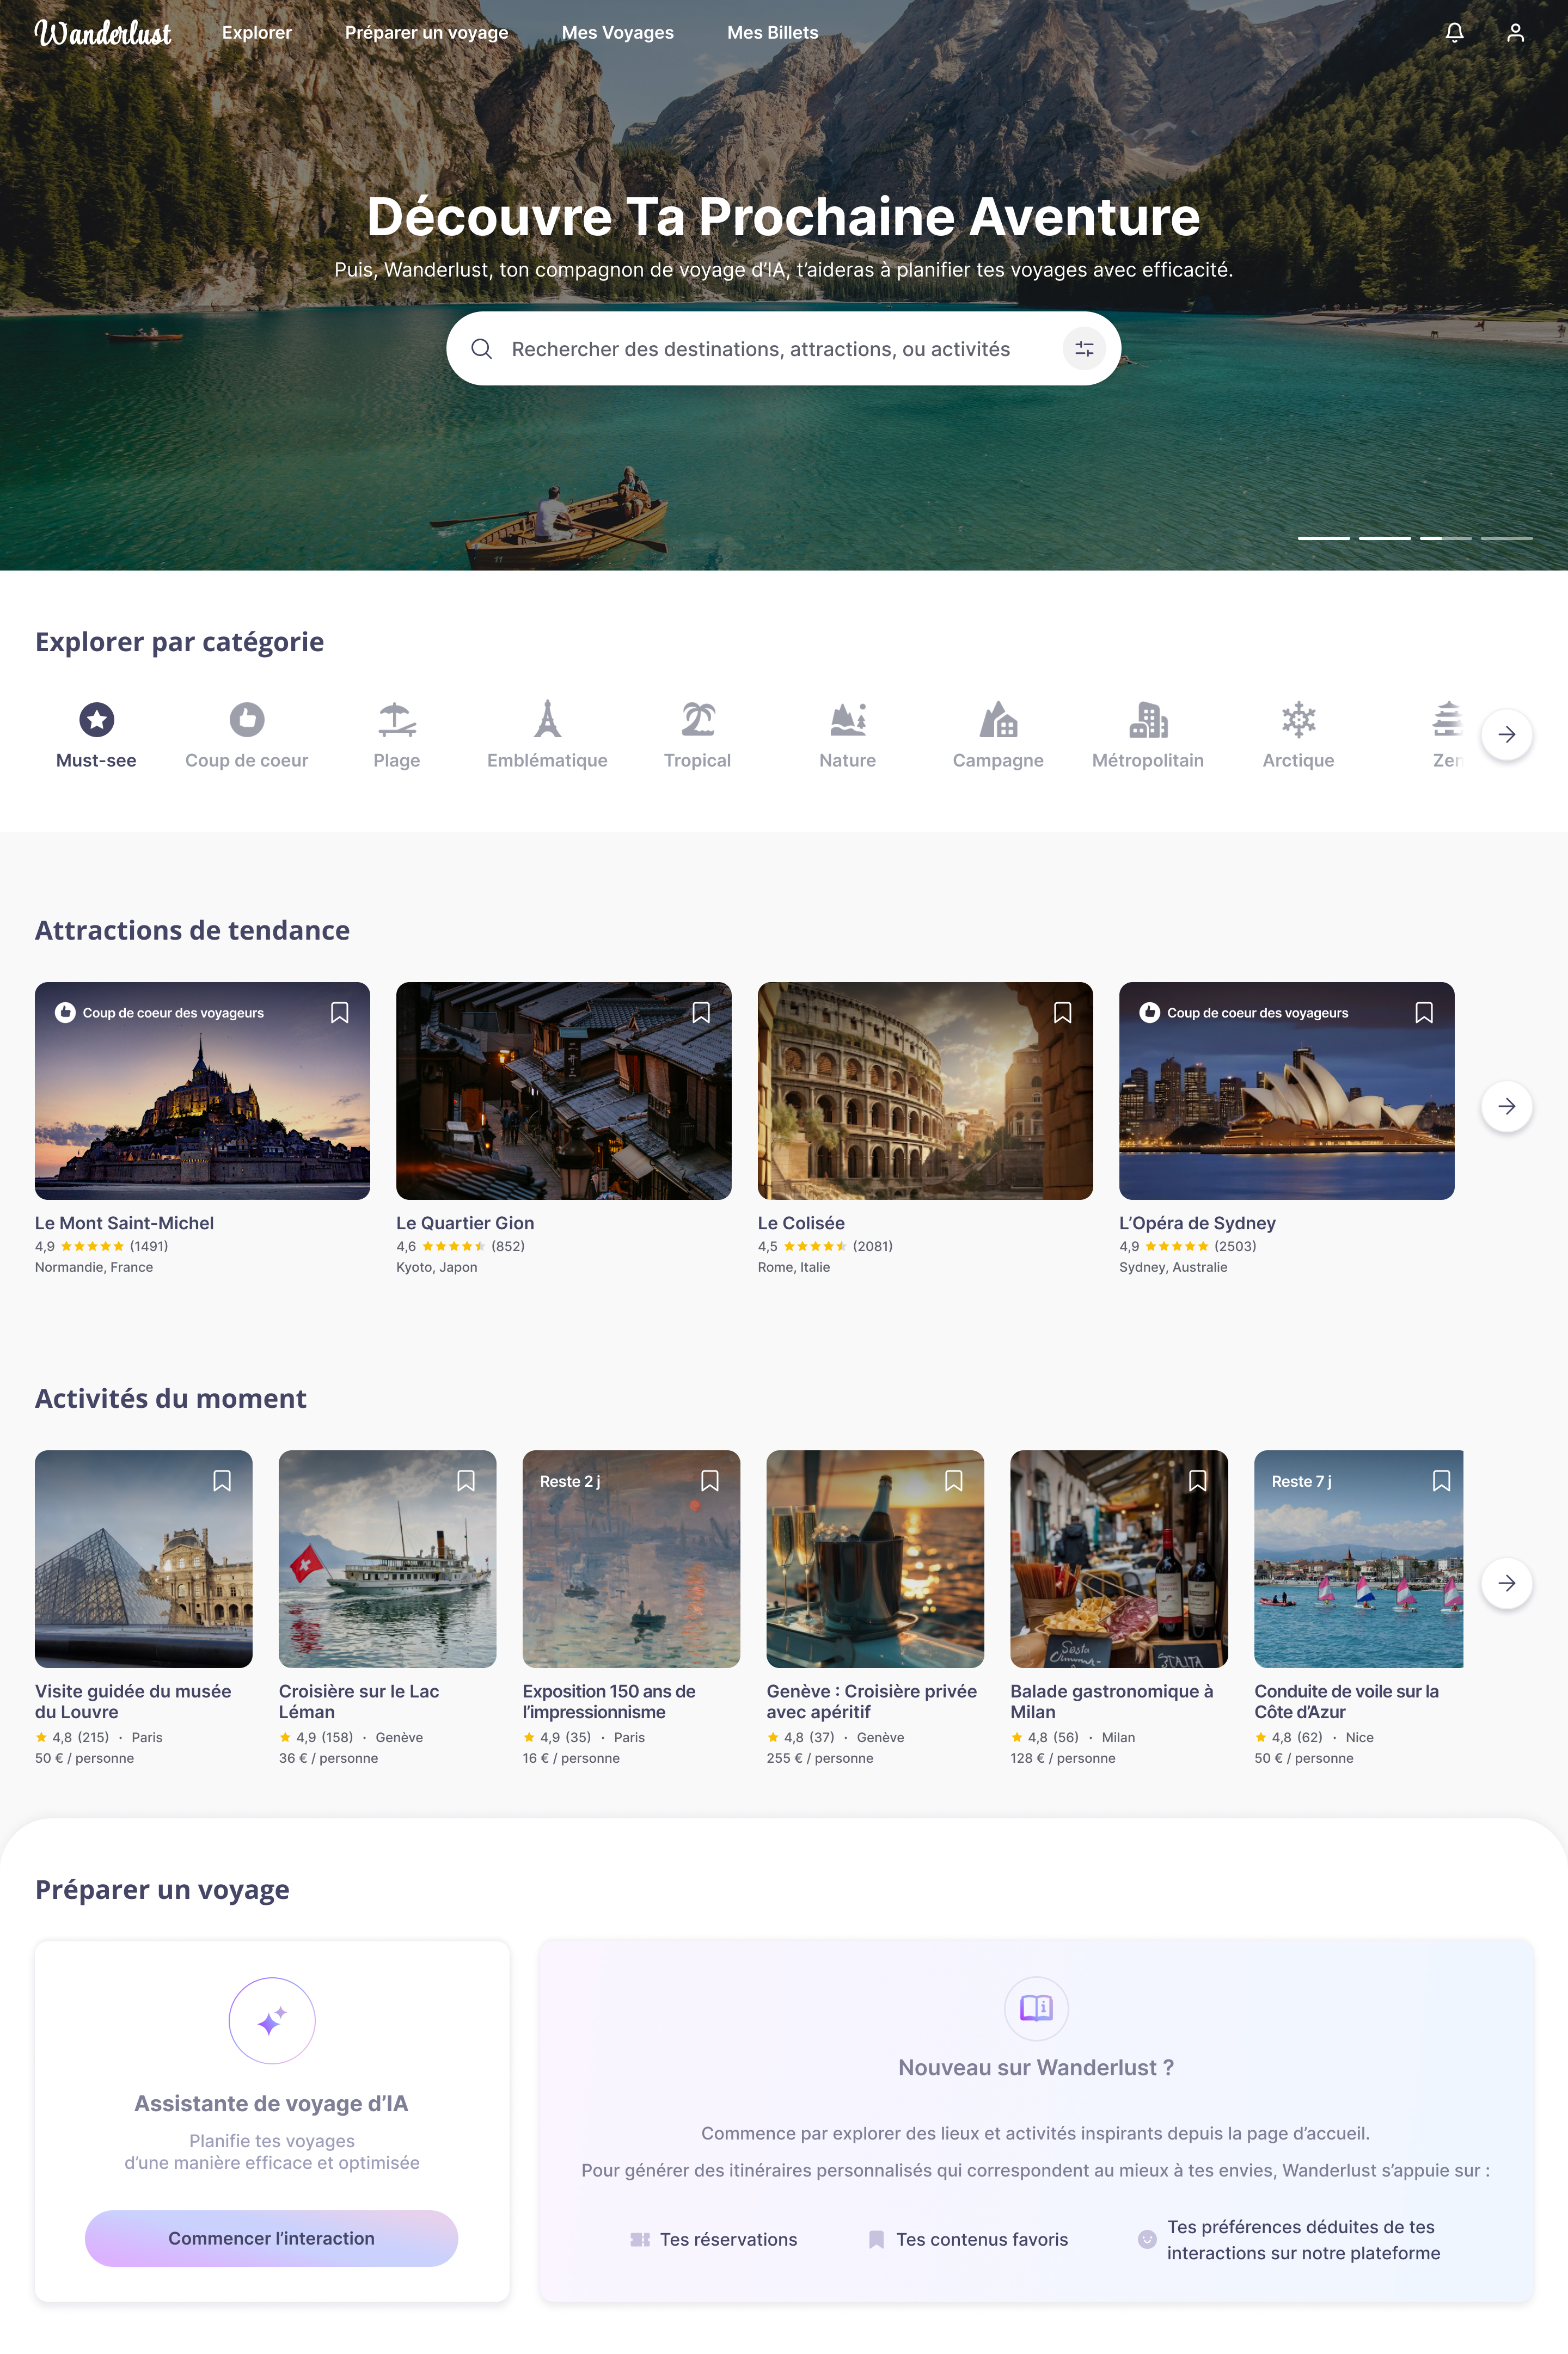Select the Arctique category icon
The height and width of the screenshot is (2354, 1568).
pyautogui.click(x=1297, y=720)
